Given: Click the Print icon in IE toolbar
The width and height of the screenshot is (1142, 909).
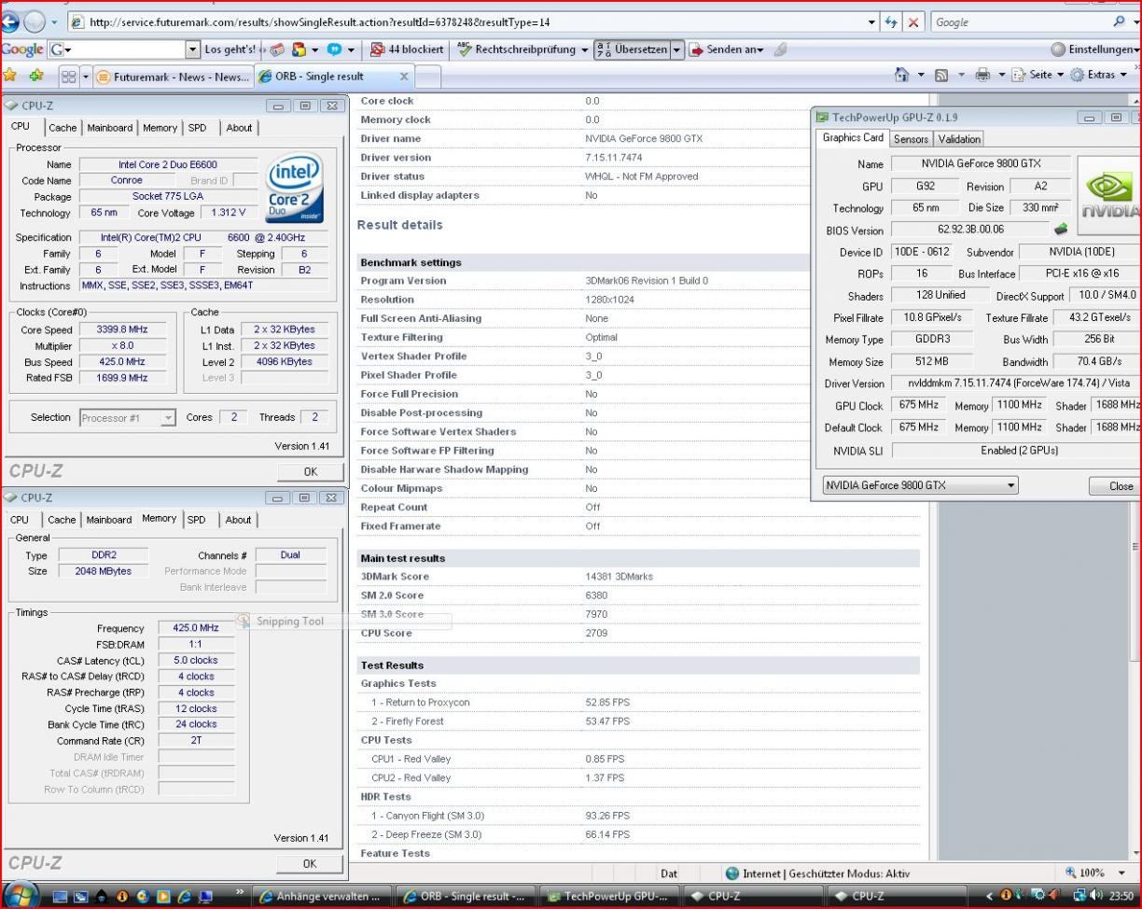Looking at the screenshot, I should tap(982, 75).
